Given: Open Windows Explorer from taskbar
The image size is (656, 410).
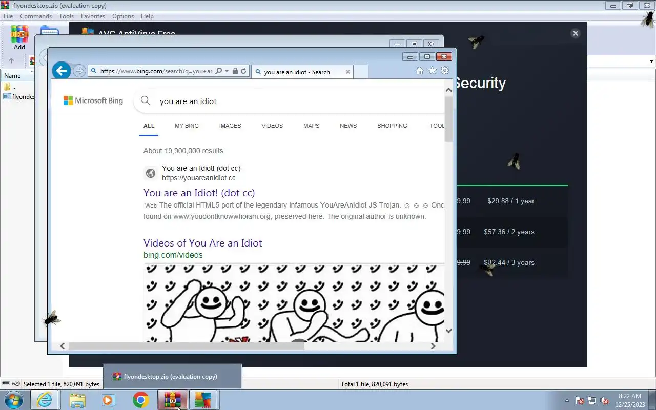Looking at the screenshot, I should tap(77, 400).
